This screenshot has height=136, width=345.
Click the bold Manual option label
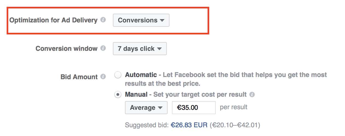click(x=135, y=94)
